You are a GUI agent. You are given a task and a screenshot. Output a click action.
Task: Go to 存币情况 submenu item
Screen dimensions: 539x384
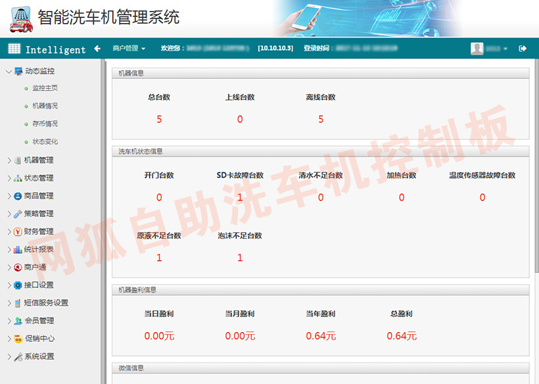coord(45,124)
